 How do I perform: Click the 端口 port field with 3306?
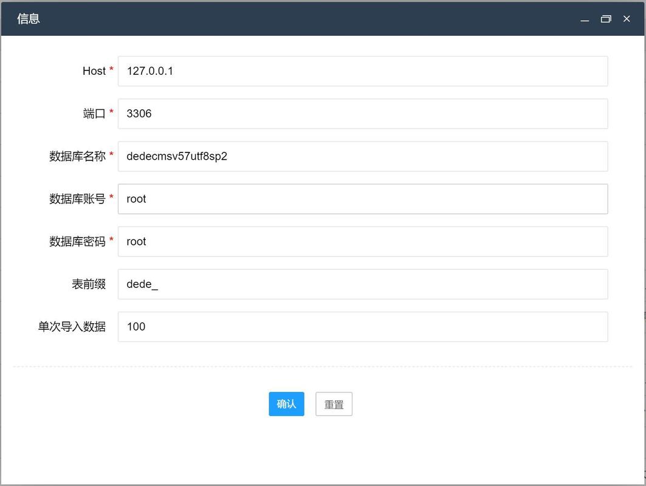pos(363,114)
